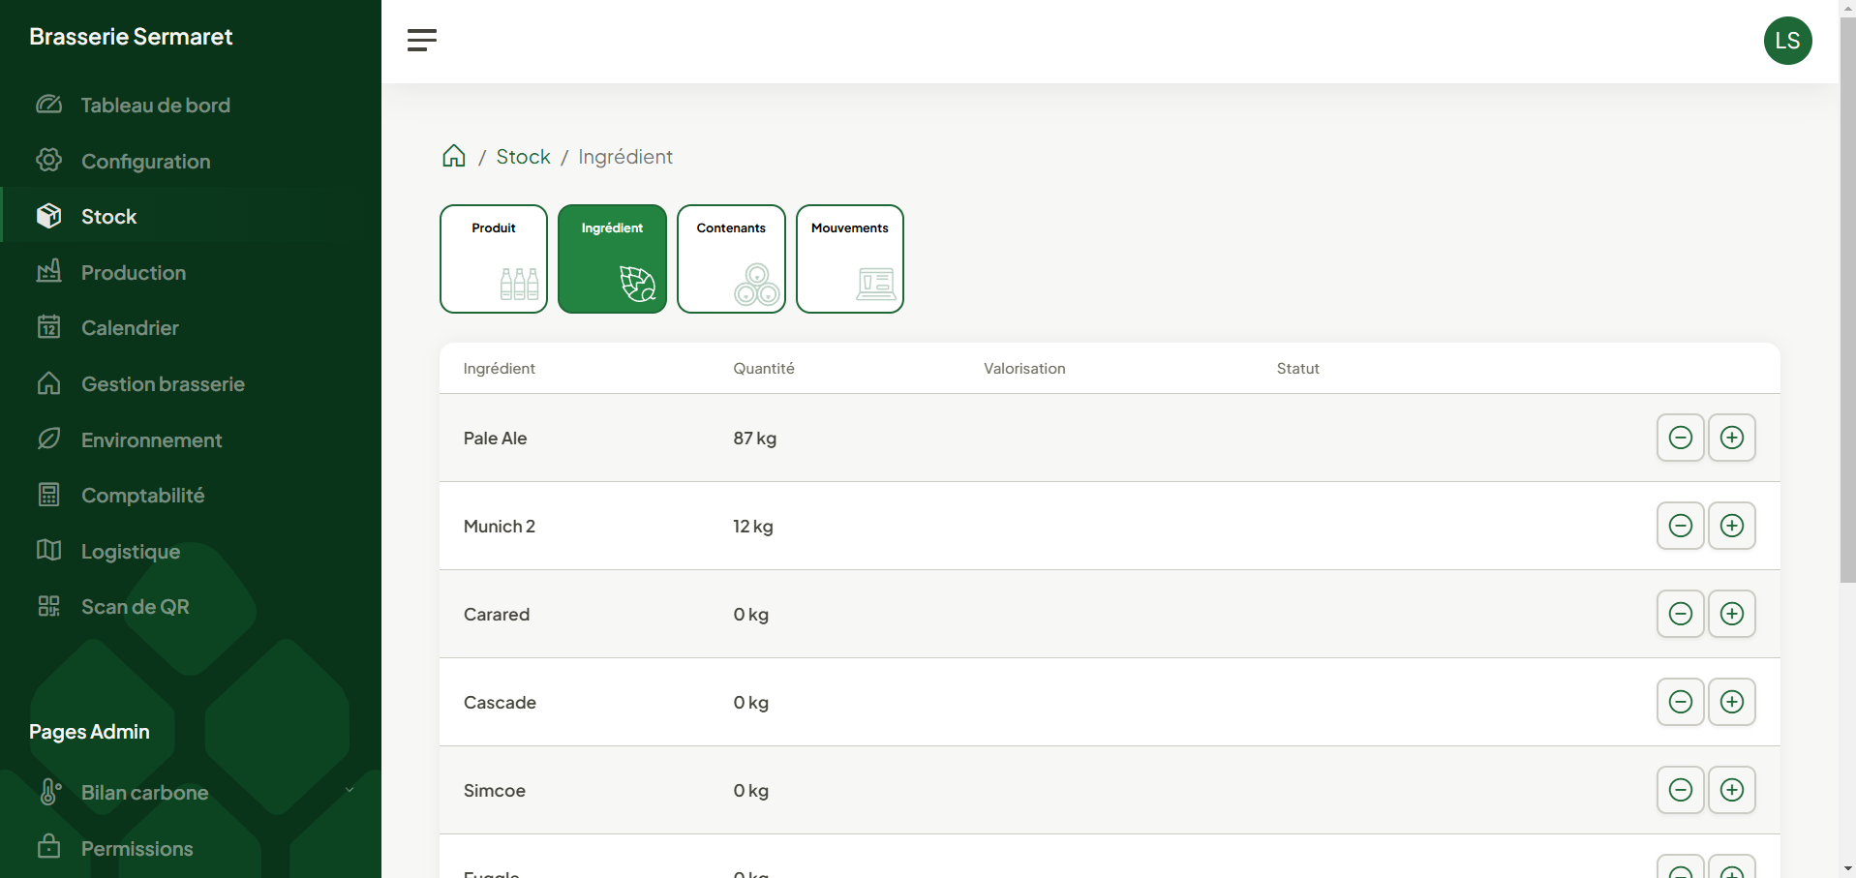Increase Simcoe stock using plus icon
The width and height of the screenshot is (1856, 878).
click(1731, 790)
